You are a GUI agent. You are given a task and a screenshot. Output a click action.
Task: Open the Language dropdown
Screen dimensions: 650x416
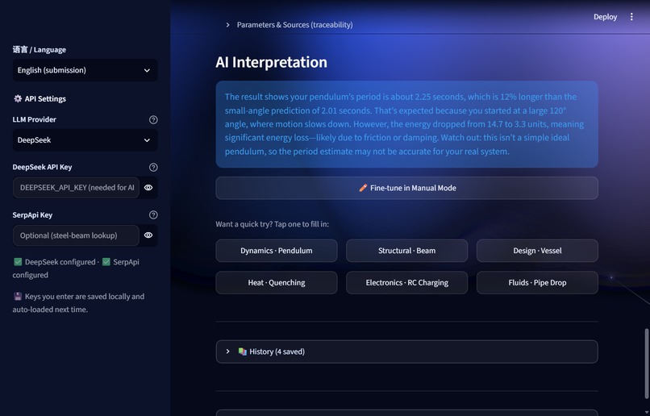pos(85,70)
